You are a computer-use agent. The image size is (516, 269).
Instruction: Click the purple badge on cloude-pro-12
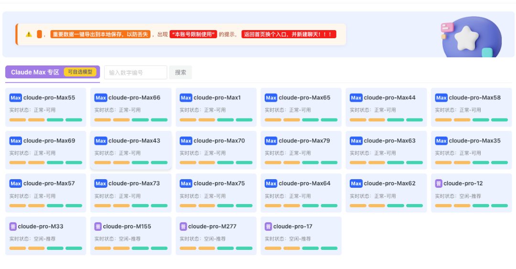point(438,183)
